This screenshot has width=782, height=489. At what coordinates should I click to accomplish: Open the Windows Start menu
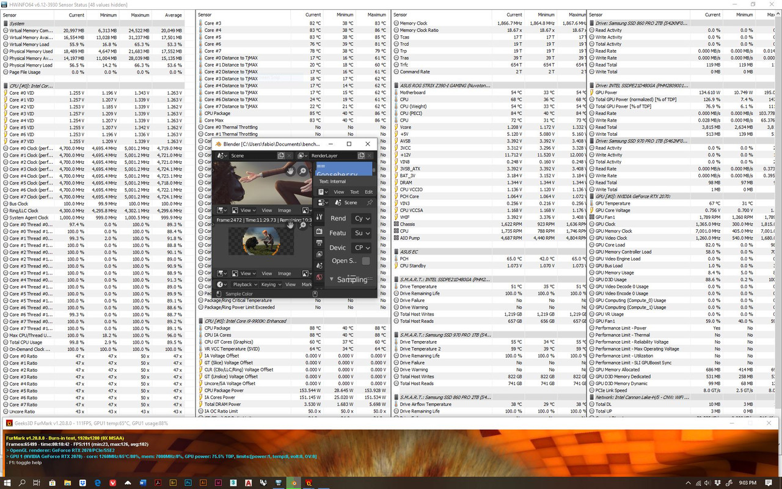pyautogui.click(x=7, y=482)
